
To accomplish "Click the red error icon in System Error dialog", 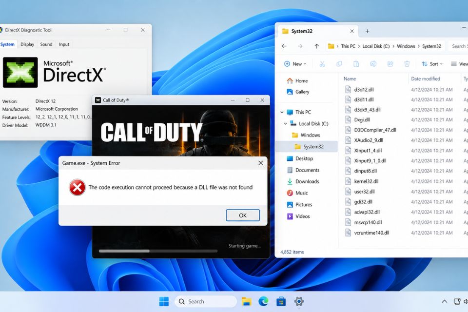I will pyautogui.click(x=78, y=188).
